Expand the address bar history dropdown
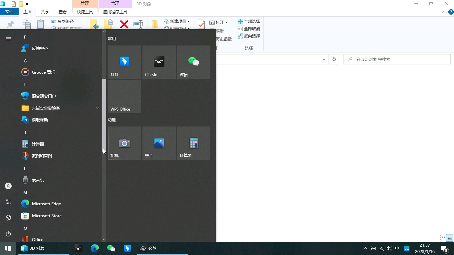Image resolution: width=454 pixels, height=255 pixels. [x=324, y=59]
